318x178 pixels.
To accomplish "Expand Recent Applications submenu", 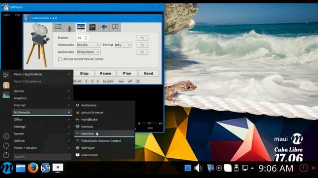I will tap(42, 74).
